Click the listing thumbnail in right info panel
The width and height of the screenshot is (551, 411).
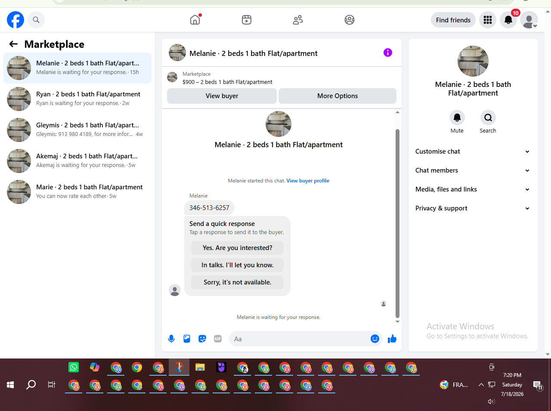pyautogui.click(x=473, y=61)
